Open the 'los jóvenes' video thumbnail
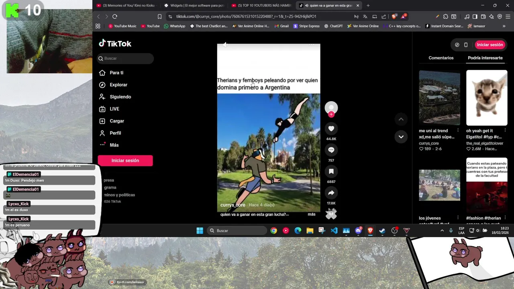This screenshot has height=289, width=514. click(439, 185)
